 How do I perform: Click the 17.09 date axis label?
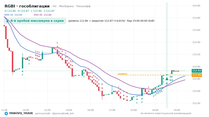pos(112,110)
